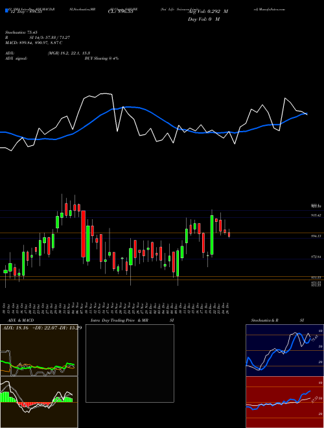Viewport: 324px width, 428px height.
Task: Click the last red candlestick on the chart
Action: (x=229, y=234)
